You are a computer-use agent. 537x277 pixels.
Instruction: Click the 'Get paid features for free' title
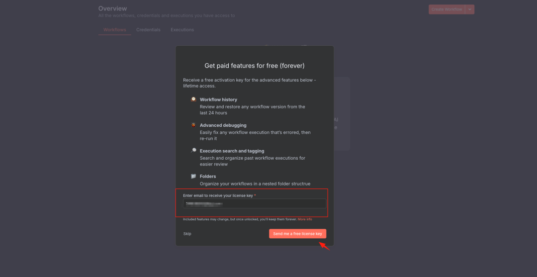click(x=255, y=66)
